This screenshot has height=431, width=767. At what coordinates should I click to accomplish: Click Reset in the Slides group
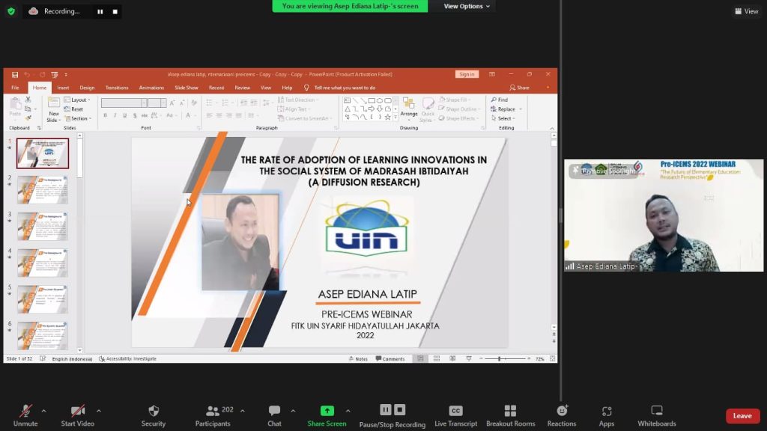(x=73, y=109)
